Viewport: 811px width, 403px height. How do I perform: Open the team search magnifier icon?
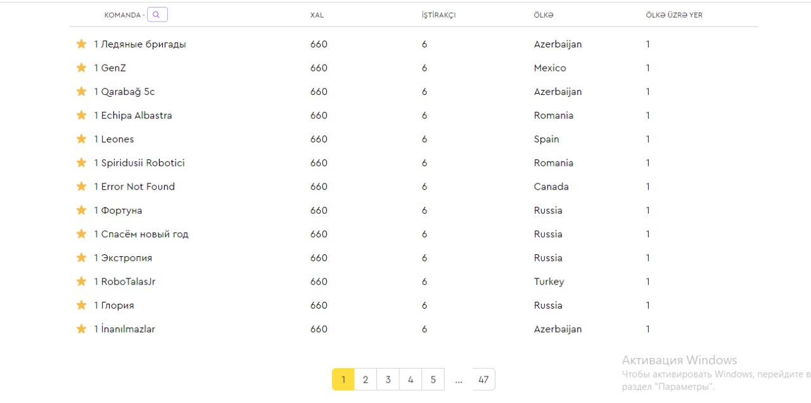pyautogui.click(x=157, y=15)
